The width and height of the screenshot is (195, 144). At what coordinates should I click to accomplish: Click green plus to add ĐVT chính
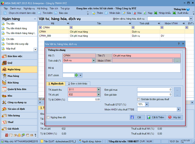coord(76,75)
